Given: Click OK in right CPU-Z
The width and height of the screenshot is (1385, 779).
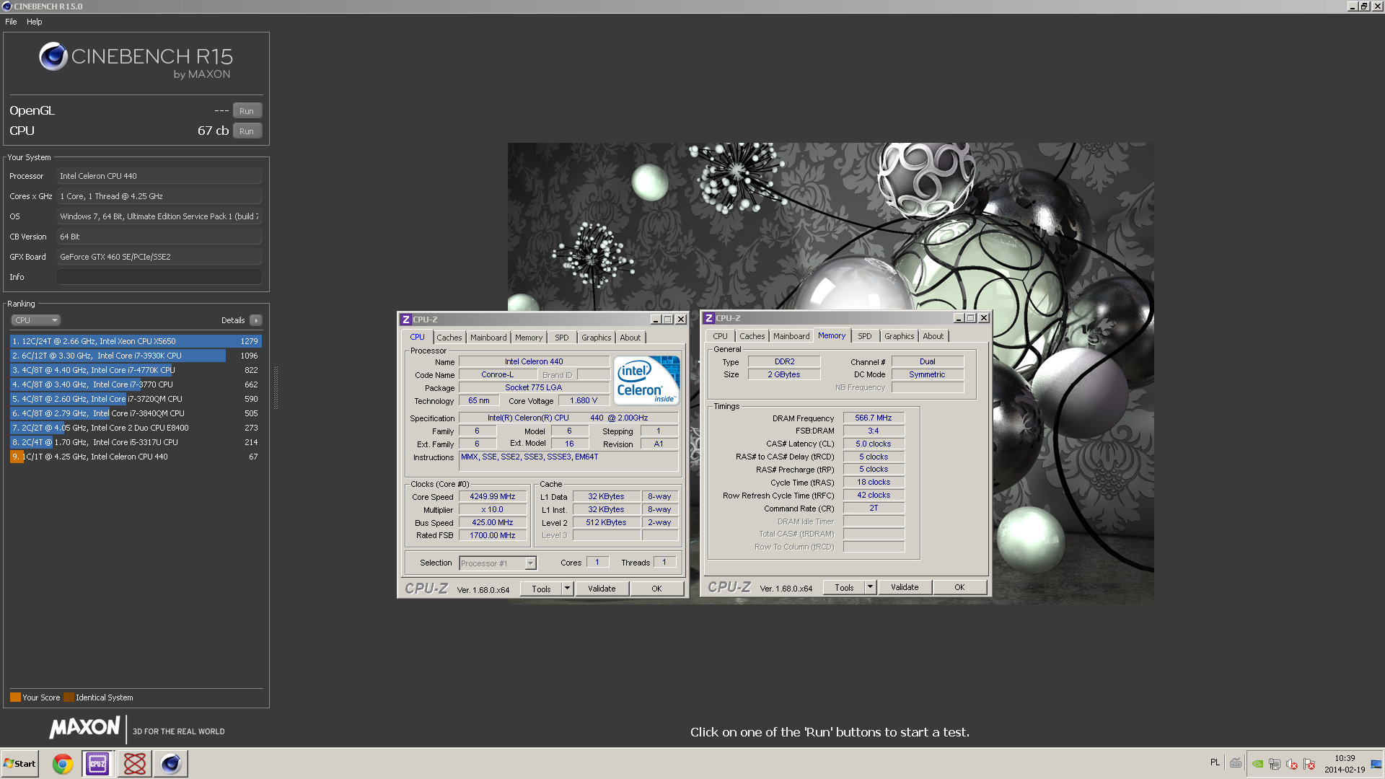Looking at the screenshot, I should coord(959,588).
